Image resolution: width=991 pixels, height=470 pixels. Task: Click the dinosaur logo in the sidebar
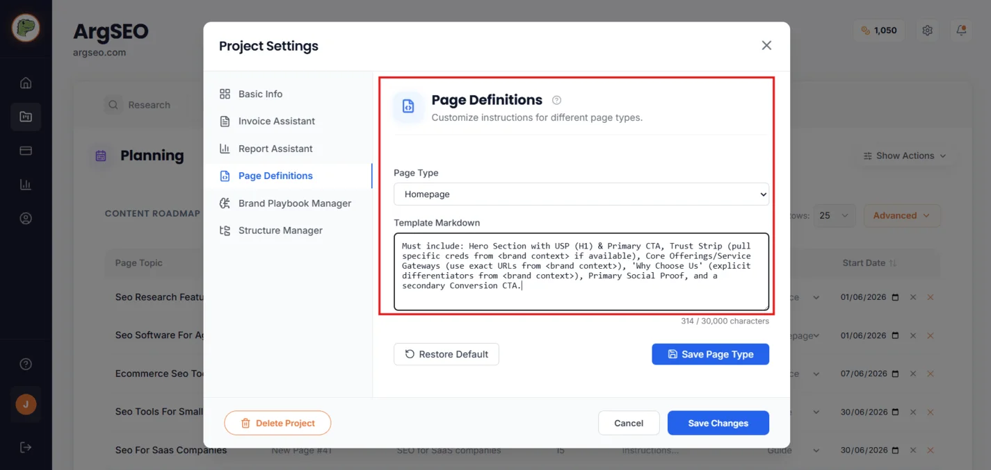click(26, 28)
